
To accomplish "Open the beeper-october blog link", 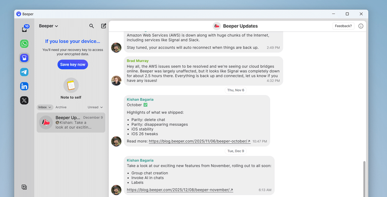I will [x=199, y=141].
